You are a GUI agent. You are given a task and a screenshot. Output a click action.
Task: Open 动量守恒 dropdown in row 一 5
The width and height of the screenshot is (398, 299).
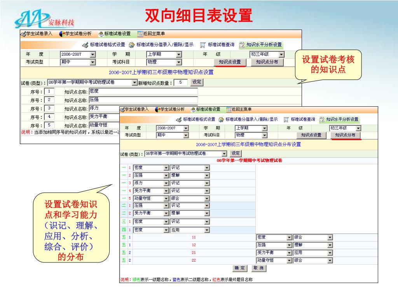166,198
